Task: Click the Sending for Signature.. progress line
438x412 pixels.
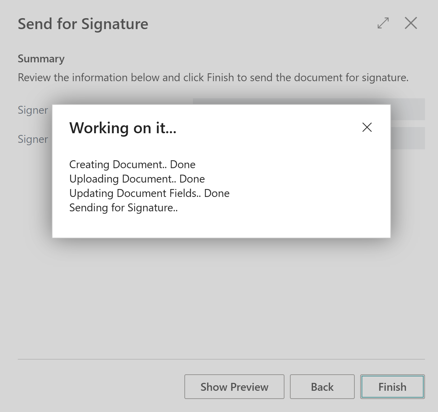Action: tap(123, 208)
